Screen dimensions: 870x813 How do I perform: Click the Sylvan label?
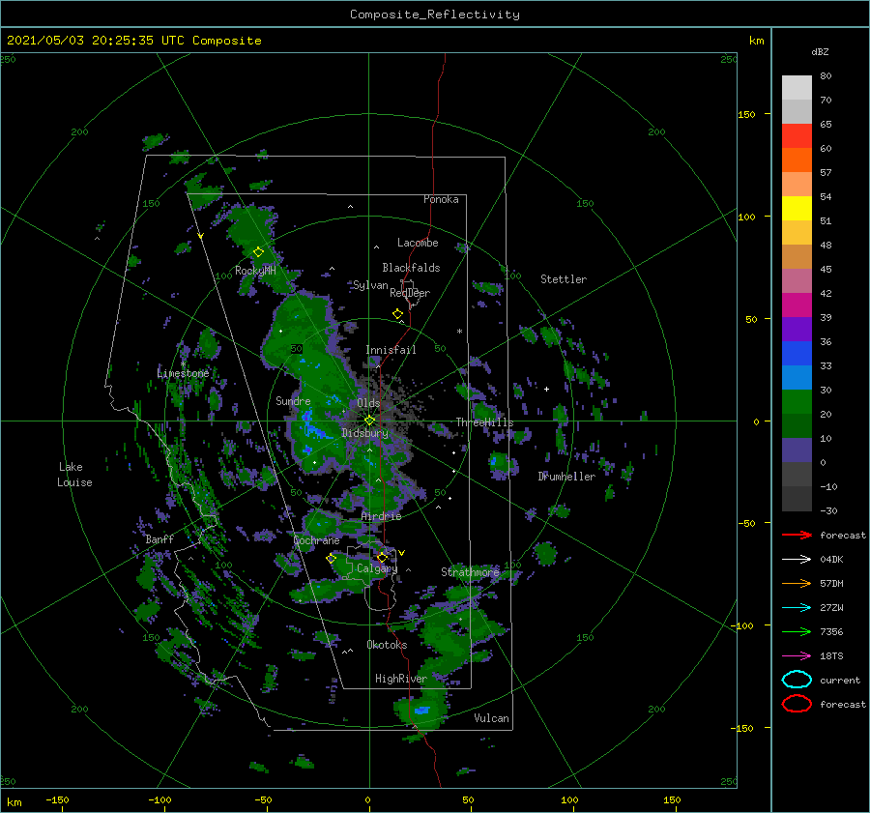click(x=370, y=285)
